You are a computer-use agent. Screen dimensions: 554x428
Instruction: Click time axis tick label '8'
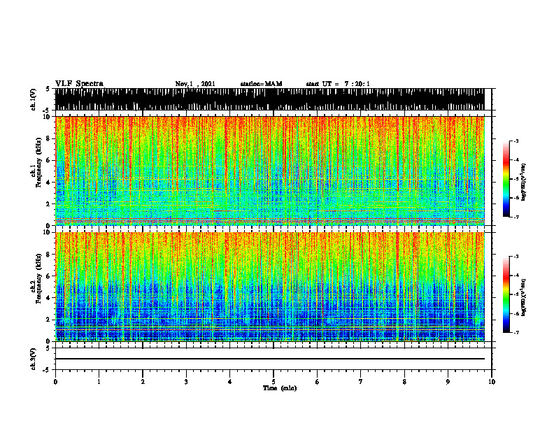404,382
